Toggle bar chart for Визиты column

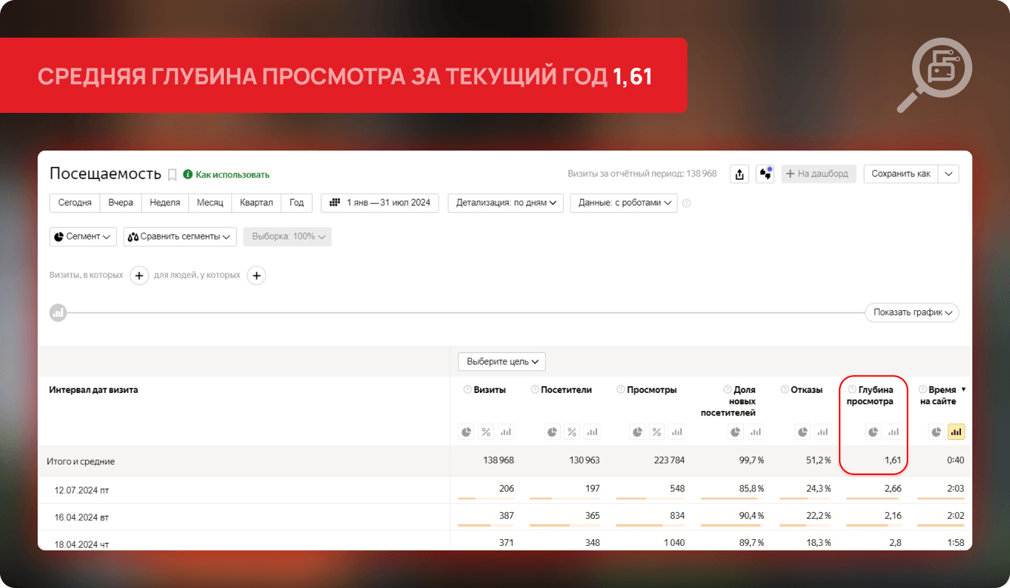pos(506,432)
